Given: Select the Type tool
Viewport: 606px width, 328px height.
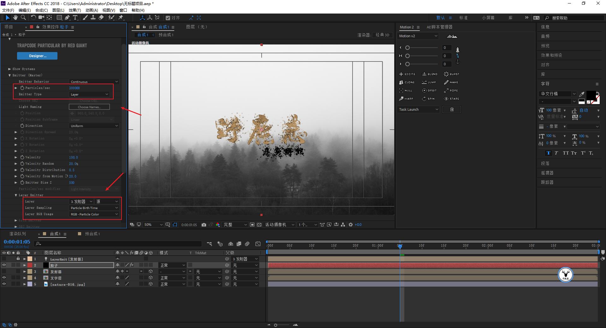Looking at the screenshot, I should tap(75, 18).
